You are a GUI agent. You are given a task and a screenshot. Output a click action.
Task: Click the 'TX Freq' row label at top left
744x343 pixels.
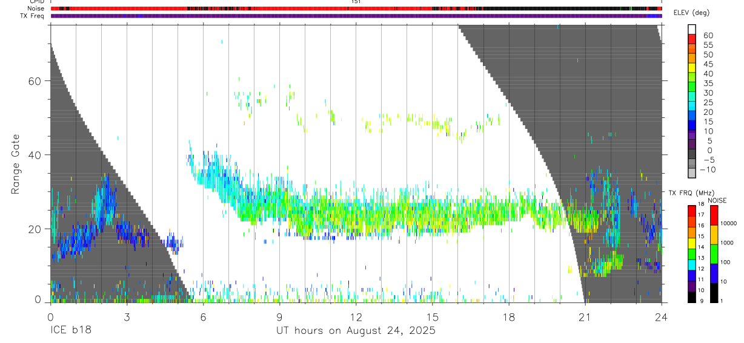point(33,16)
